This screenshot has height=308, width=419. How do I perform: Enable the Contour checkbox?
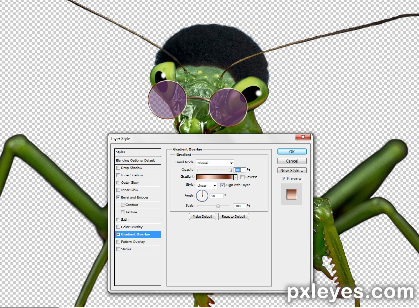pyautogui.click(x=123, y=205)
